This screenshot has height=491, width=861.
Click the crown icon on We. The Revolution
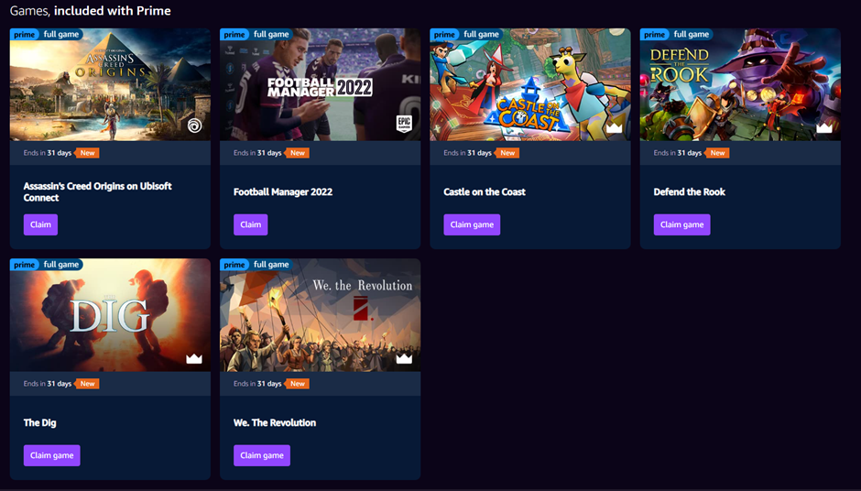tap(404, 359)
